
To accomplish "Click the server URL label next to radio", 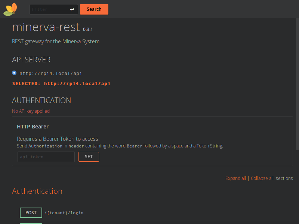I will [50, 74].
